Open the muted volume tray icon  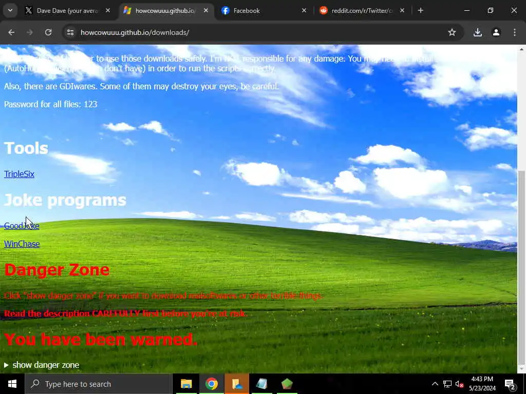tap(459, 384)
